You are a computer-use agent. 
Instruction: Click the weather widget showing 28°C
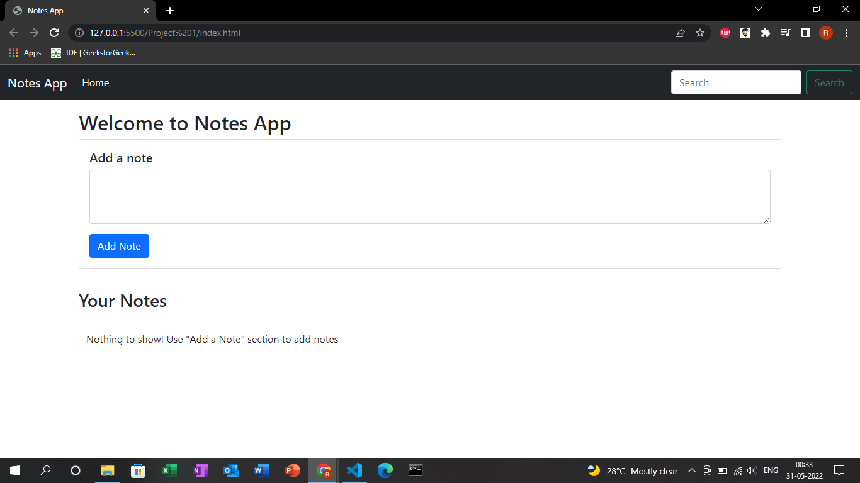coord(633,470)
